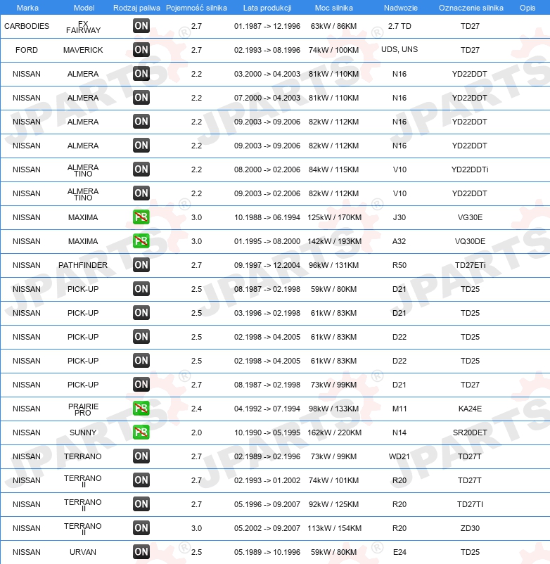The width and height of the screenshot is (550, 564).
Task: Select the E24 body cell
Action: [399, 552]
